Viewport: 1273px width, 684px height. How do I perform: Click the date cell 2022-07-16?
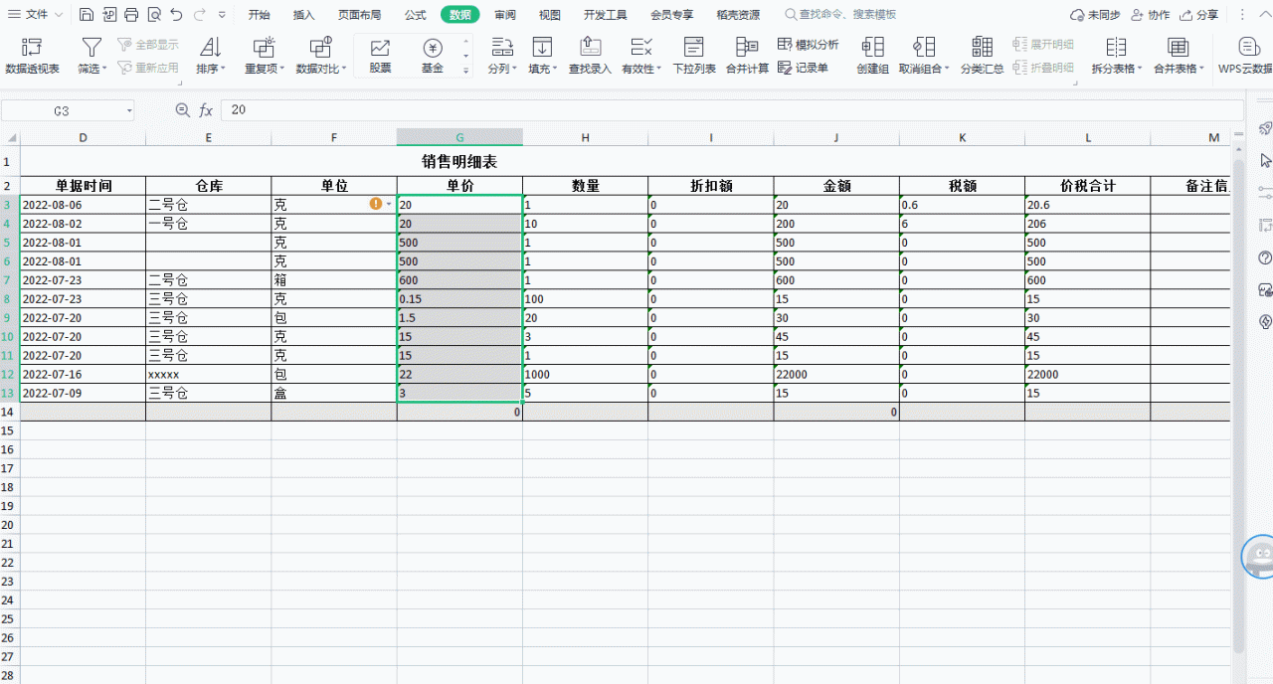(x=83, y=375)
